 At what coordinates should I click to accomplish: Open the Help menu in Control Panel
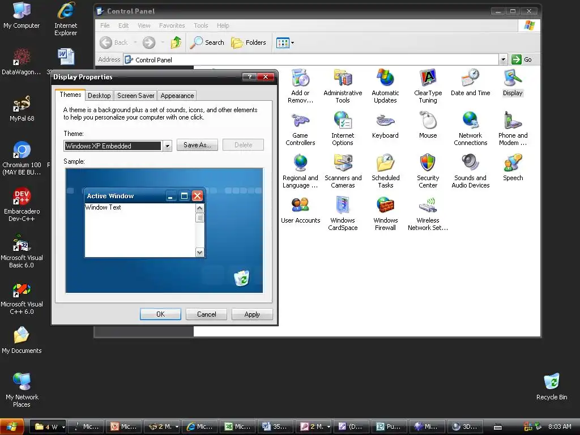223,25
